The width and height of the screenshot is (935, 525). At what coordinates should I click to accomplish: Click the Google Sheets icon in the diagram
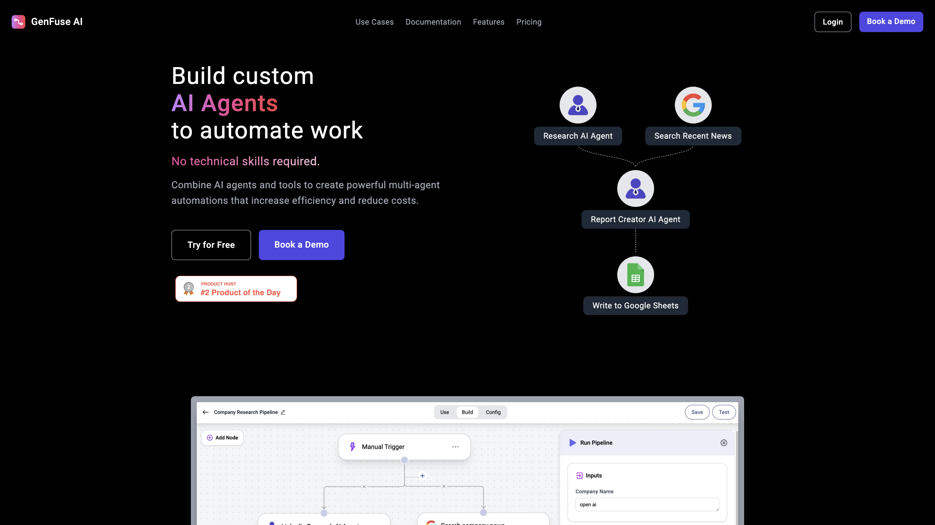[635, 274]
